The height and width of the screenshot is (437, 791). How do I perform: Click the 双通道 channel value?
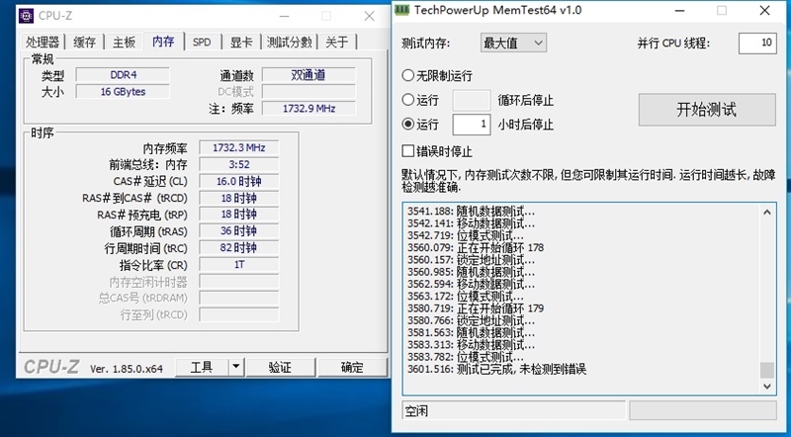(x=308, y=75)
